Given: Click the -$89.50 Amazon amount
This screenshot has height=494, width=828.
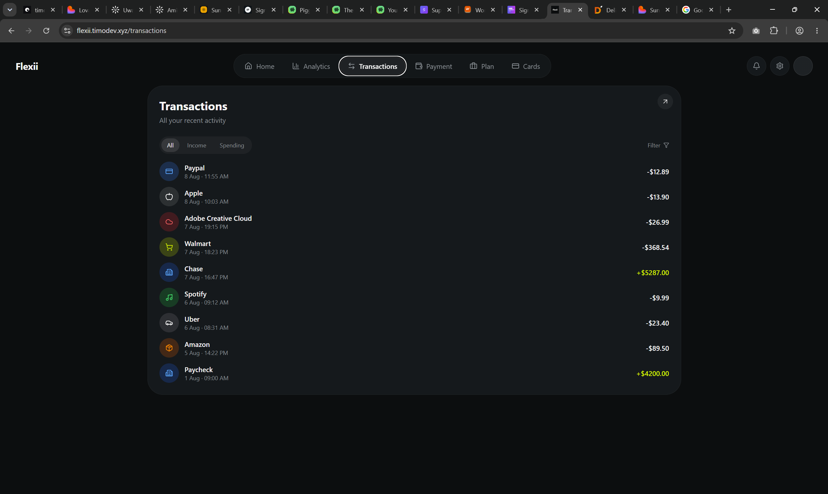Looking at the screenshot, I should pyautogui.click(x=657, y=348).
